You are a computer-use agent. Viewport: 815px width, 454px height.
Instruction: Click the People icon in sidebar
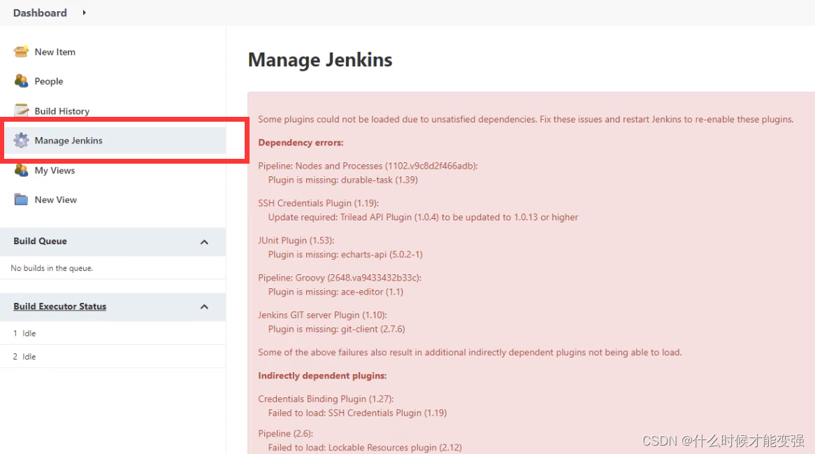pyautogui.click(x=21, y=81)
